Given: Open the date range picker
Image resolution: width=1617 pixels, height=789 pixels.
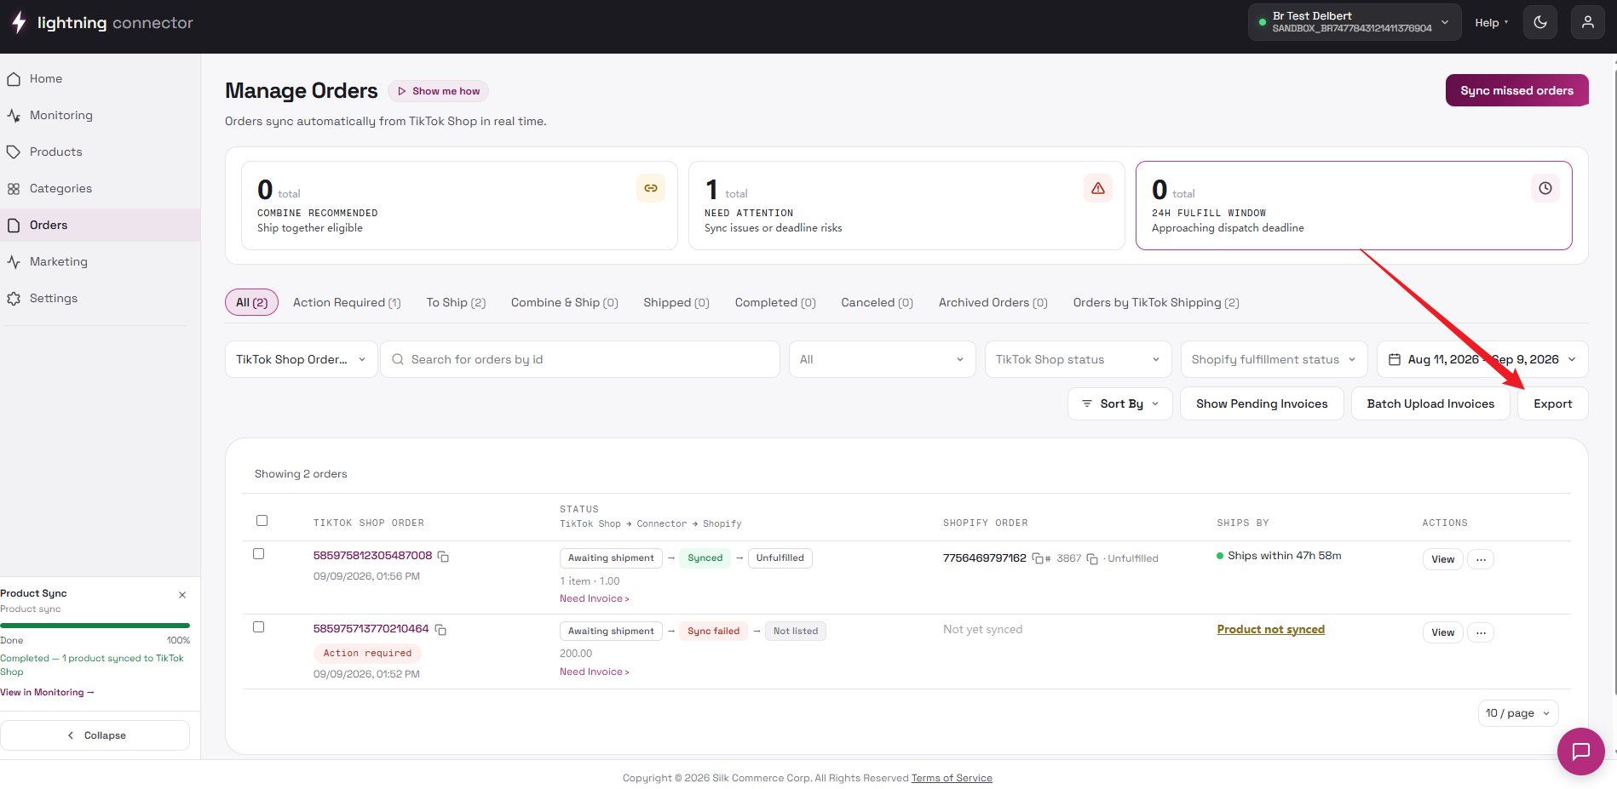Looking at the screenshot, I should click(1482, 359).
